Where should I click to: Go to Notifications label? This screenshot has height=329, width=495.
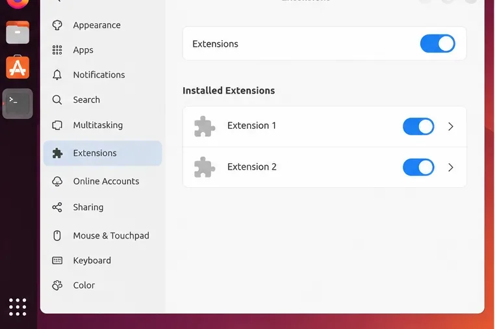click(x=99, y=75)
